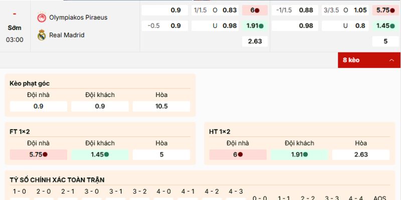Collapse the 8 kèo panel using its chevron
This screenshot has height=200, width=401.
[391, 60]
